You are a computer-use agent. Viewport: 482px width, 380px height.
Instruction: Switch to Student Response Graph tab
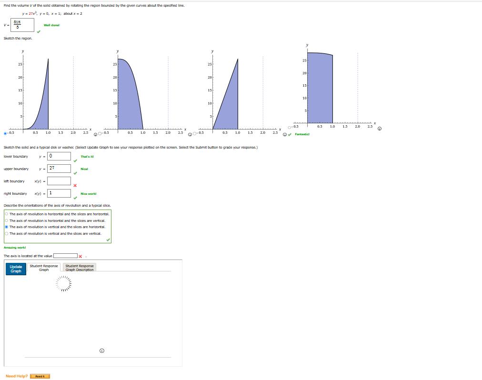coord(44,268)
